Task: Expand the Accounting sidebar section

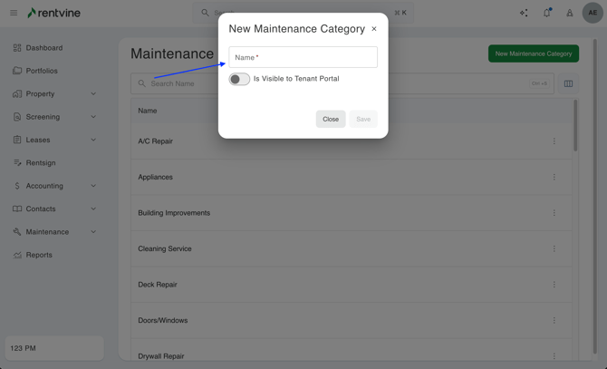Action: (x=93, y=186)
